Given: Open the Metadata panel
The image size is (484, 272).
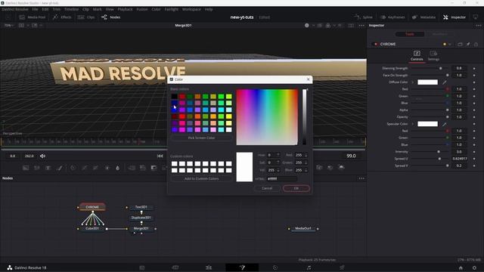Looking at the screenshot, I should pyautogui.click(x=424, y=17).
